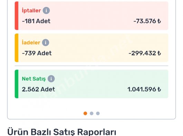Select the -739 Adet returns count
Screen dimensions: 183x136
(37, 53)
